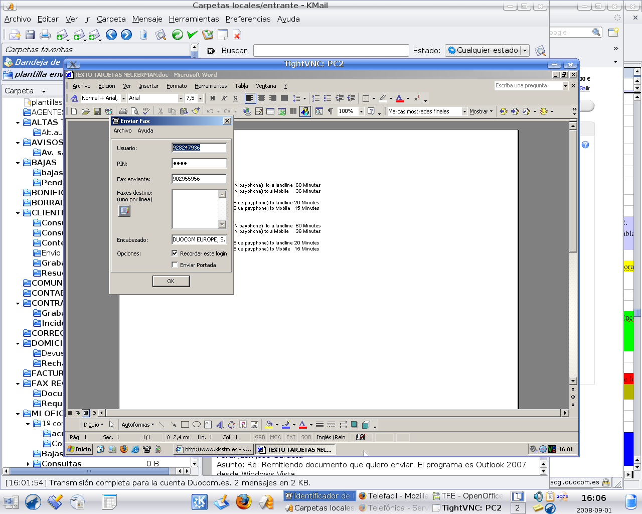
Task: Launch Firefox from the KDE panel
Action: coord(244,501)
